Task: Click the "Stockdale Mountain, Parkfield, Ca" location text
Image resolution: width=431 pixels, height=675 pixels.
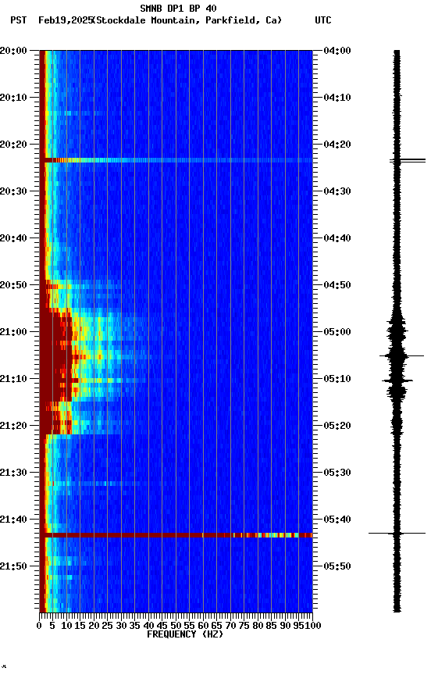Action: tap(187, 20)
